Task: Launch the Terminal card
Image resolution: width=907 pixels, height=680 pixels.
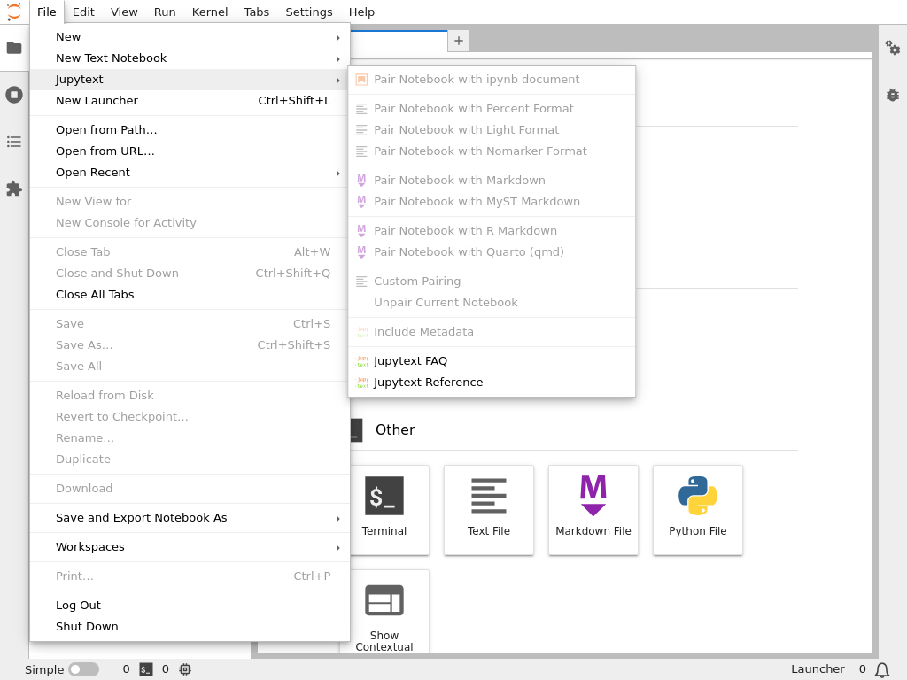Action: pyautogui.click(x=384, y=510)
